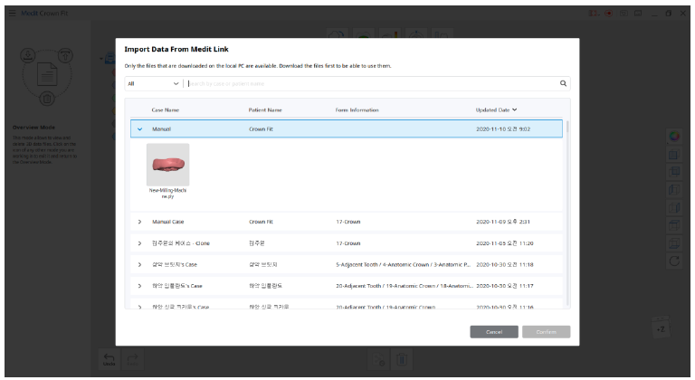Image resolution: width=695 pixels, height=380 pixels.
Task: Focus the case or patient name search field
Action: [x=372, y=83]
